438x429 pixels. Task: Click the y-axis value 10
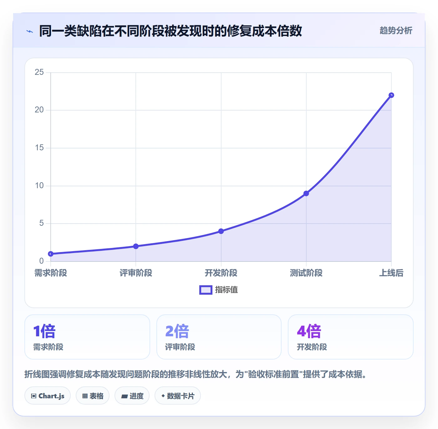click(x=39, y=186)
